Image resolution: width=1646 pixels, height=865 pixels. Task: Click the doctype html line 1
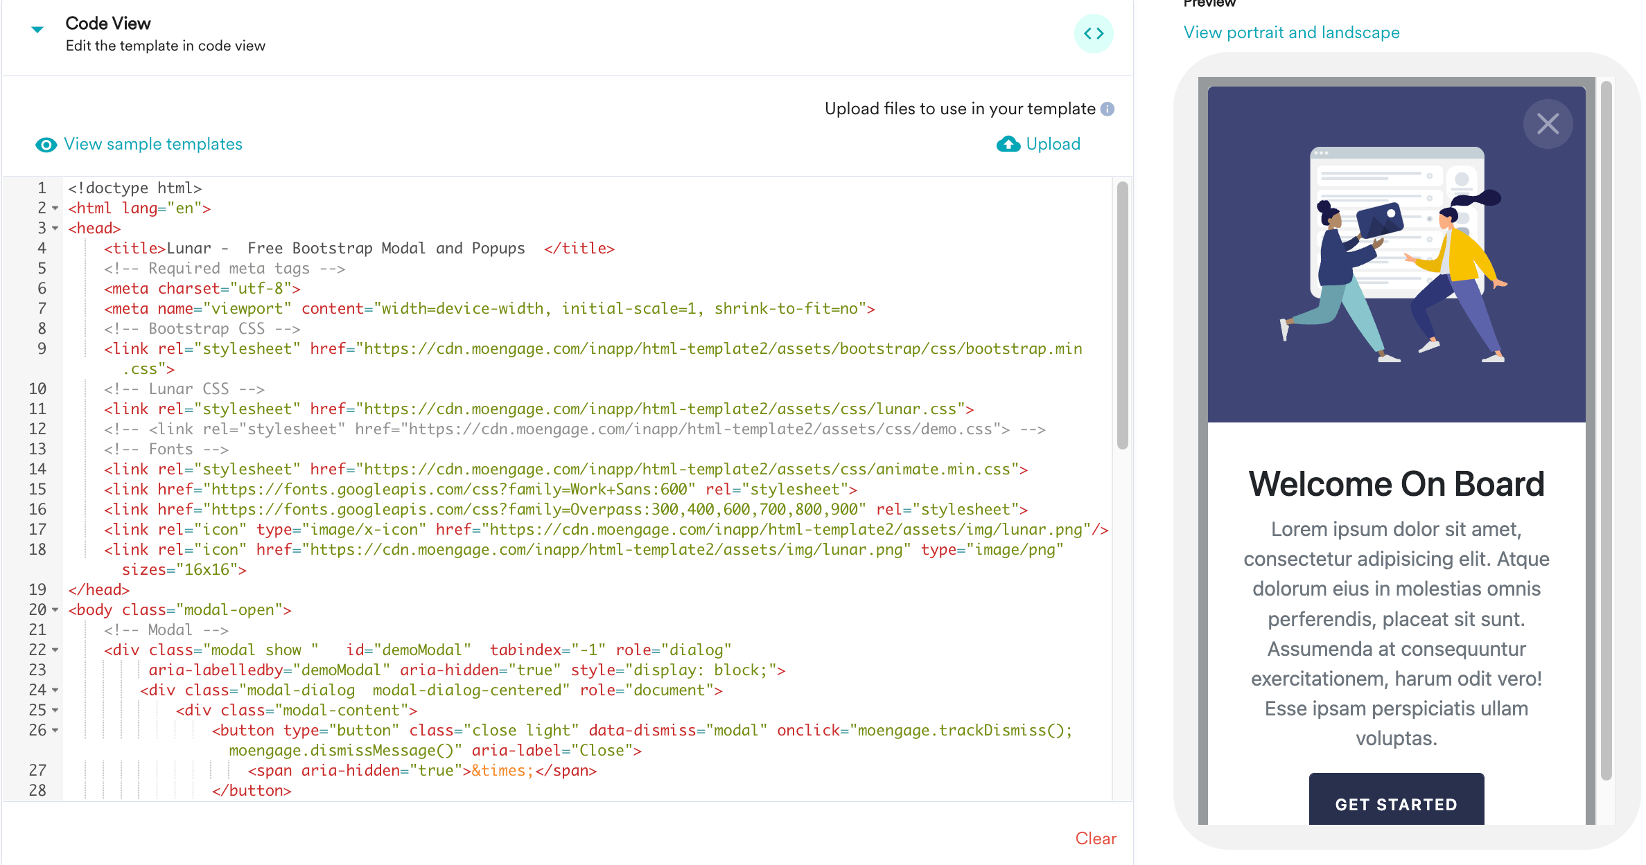pyautogui.click(x=135, y=188)
